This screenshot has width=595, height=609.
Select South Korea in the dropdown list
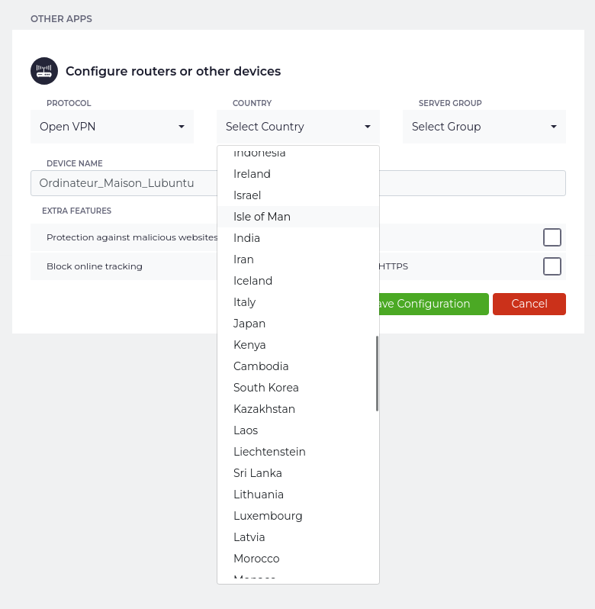(265, 388)
